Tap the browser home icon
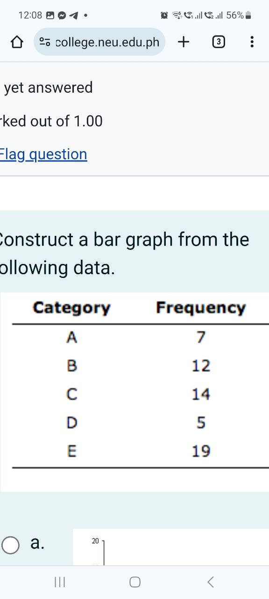This screenshot has width=269, height=599. [x=17, y=42]
